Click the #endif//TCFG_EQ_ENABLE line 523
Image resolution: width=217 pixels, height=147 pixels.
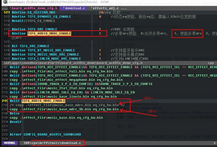point(33,21)
